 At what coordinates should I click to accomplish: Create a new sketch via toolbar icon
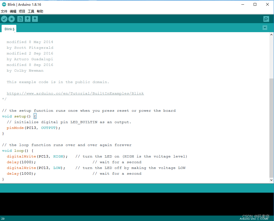coord(20,19)
